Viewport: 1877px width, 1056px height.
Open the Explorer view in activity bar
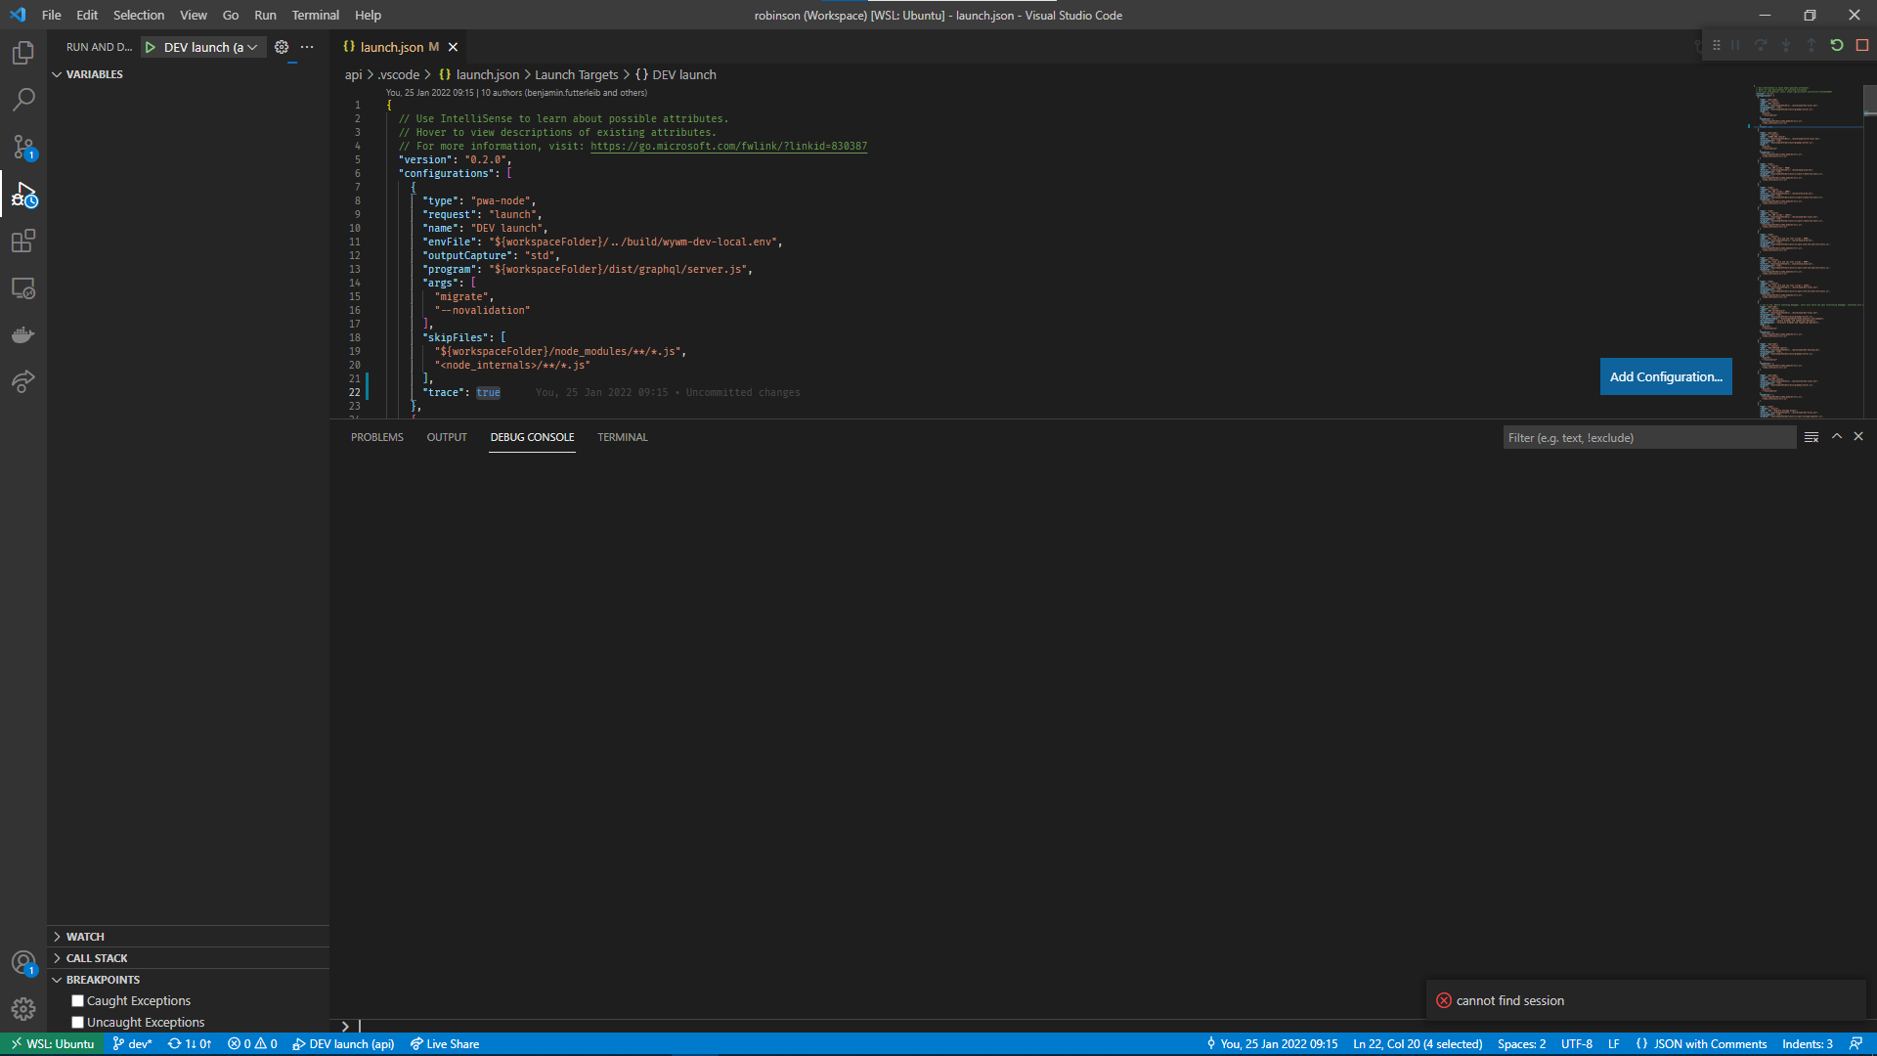point(23,53)
